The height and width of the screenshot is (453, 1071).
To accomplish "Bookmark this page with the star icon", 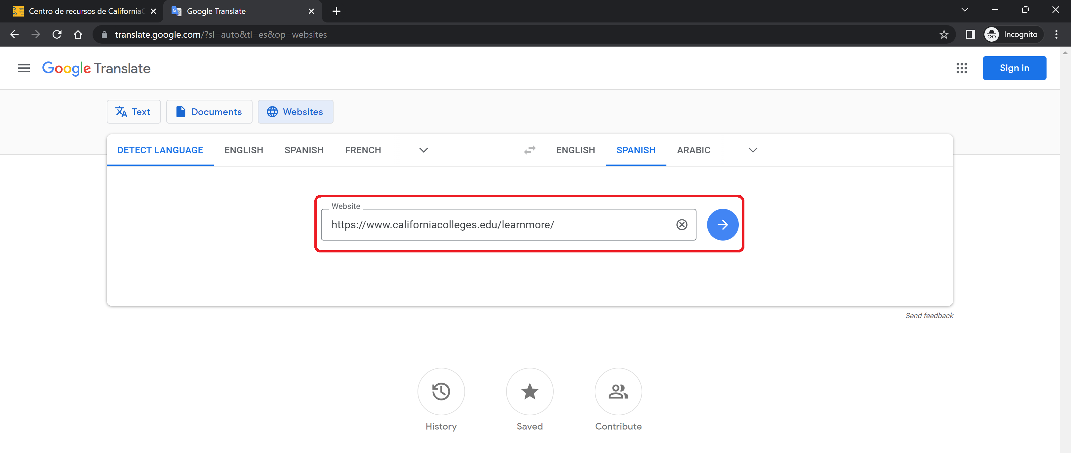I will click(x=944, y=34).
